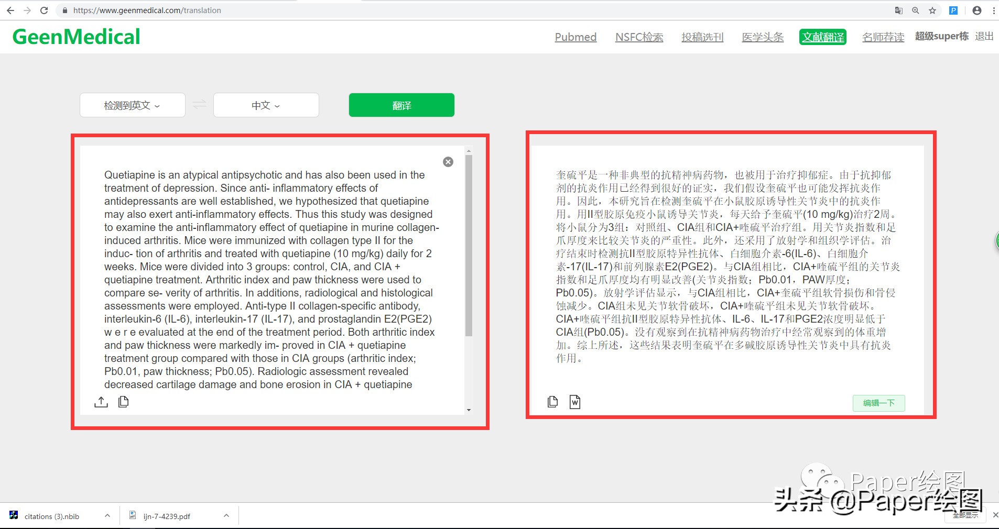The image size is (999, 529).
Task: Expand options for citations (3).nbib download
Action: click(106, 516)
